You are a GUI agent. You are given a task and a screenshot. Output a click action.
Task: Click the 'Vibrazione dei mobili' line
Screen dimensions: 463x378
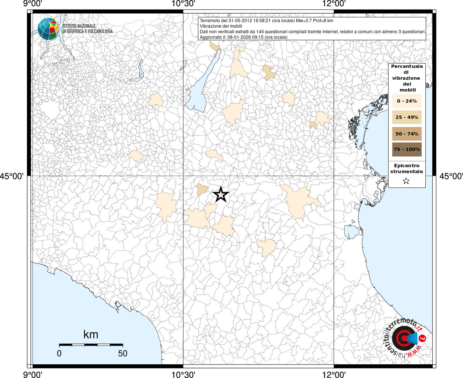coord(221,26)
